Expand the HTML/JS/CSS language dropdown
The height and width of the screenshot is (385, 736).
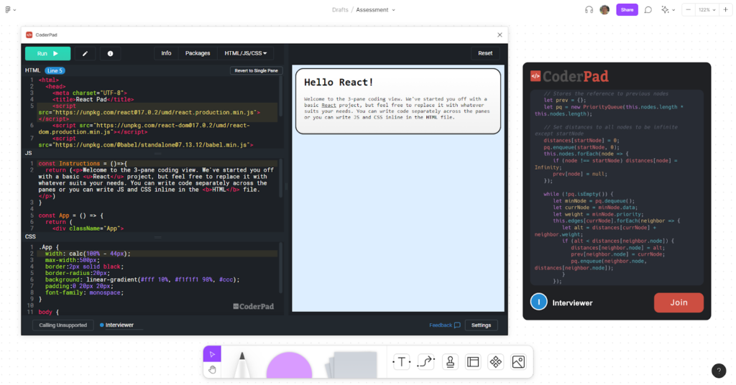tap(245, 53)
